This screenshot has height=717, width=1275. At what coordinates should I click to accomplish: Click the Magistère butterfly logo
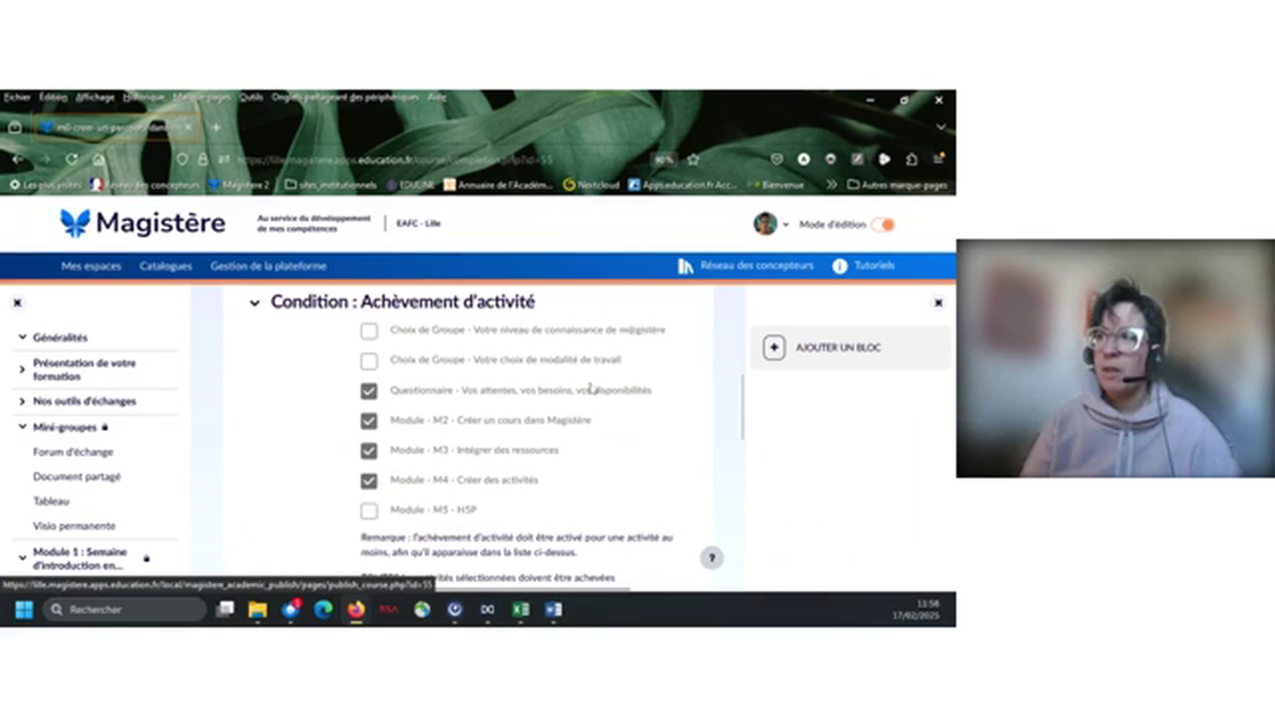[x=75, y=223]
